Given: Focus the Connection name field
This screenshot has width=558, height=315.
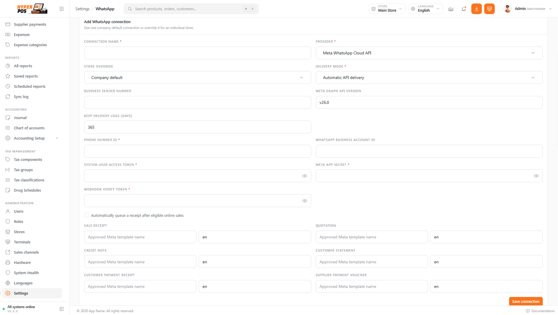Looking at the screenshot, I should click(x=197, y=53).
